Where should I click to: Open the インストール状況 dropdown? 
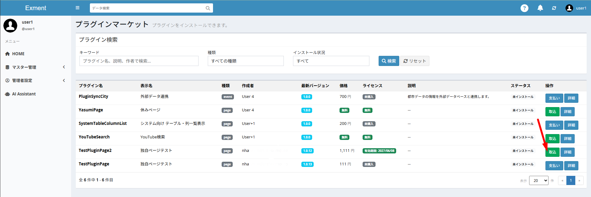click(x=331, y=61)
